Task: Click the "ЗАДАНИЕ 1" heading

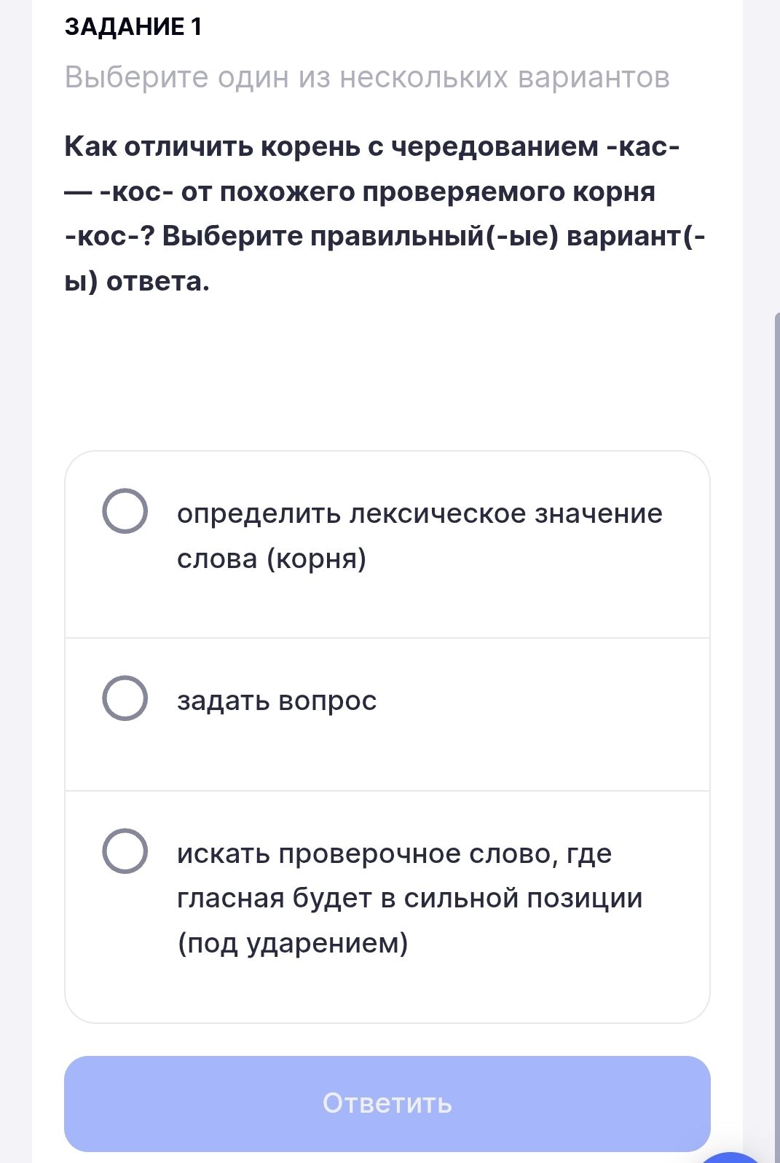Action: coord(133,27)
